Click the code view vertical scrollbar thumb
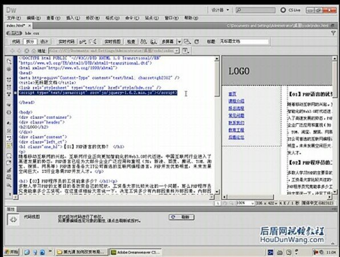340x257 pixels. coord(217,79)
